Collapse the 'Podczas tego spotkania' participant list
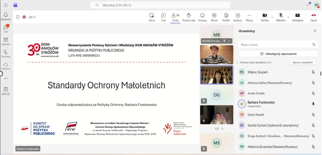This screenshot has height=155, width=322. pos(237,62)
